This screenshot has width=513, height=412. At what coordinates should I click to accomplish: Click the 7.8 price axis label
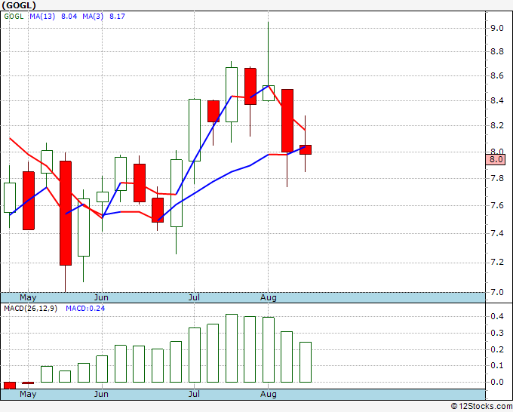(496, 178)
